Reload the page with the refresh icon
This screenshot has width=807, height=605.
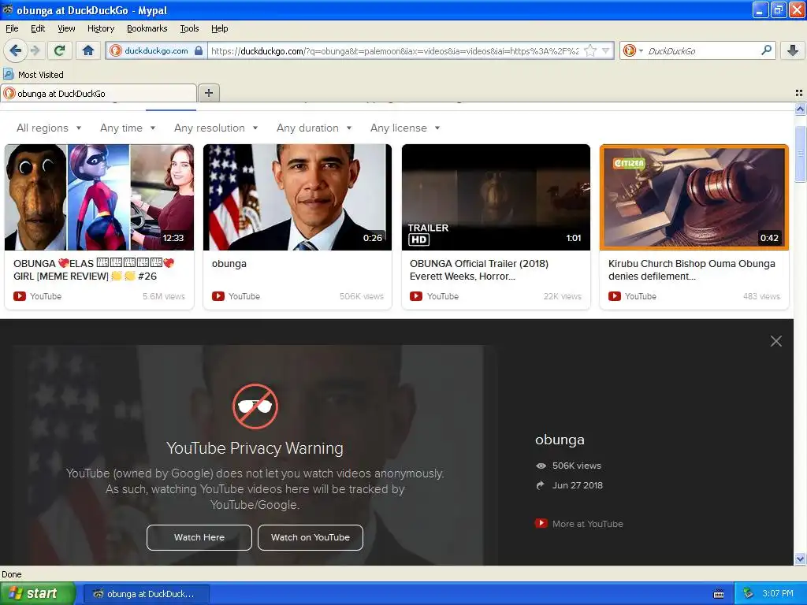tap(60, 50)
